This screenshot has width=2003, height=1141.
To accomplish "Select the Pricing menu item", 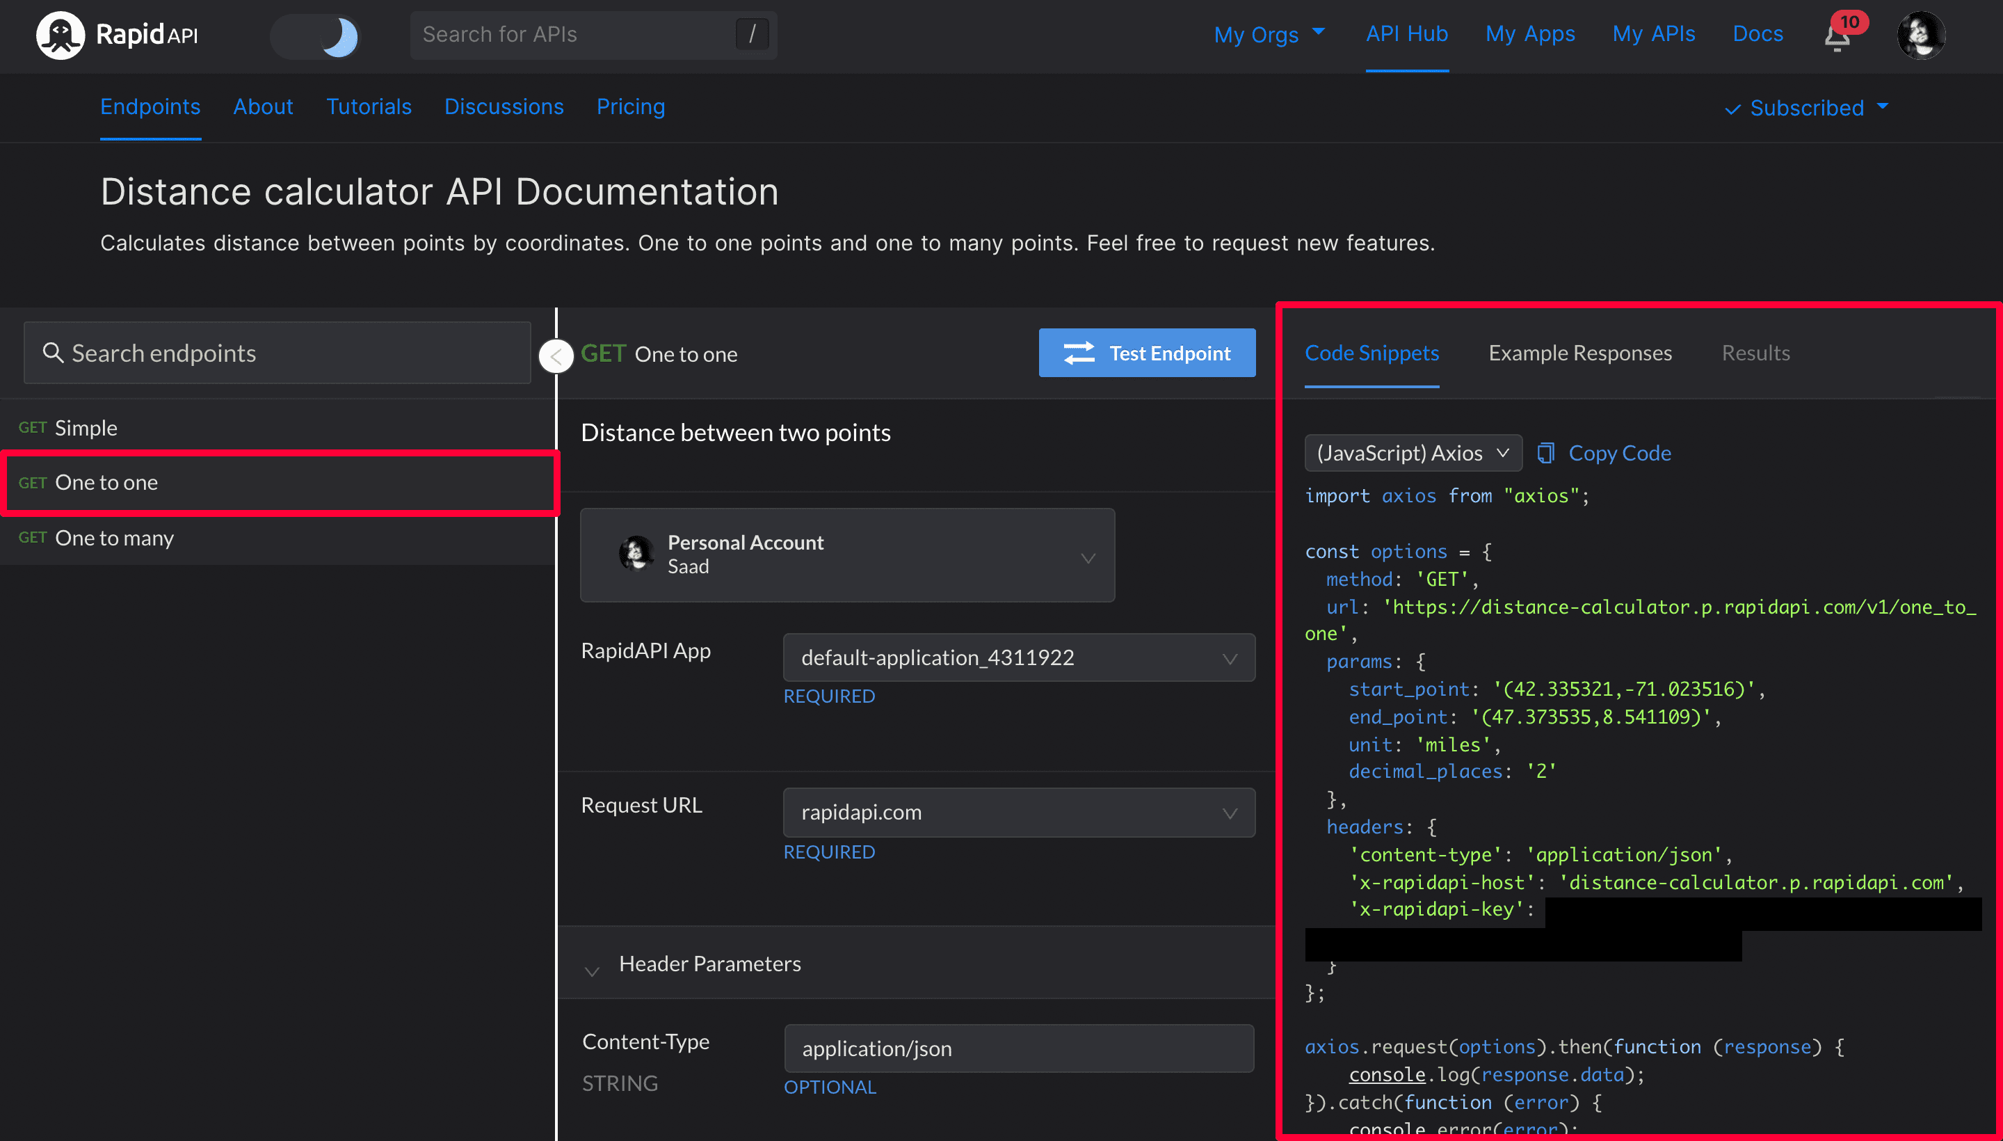I will pos(630,106).
